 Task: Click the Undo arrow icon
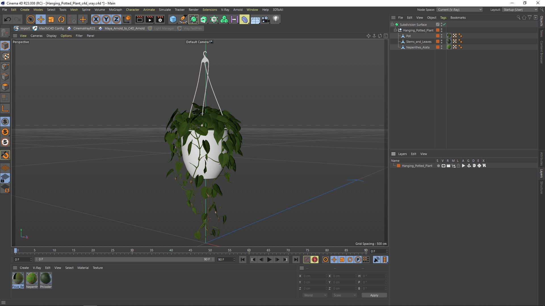(x=8, y=19)
